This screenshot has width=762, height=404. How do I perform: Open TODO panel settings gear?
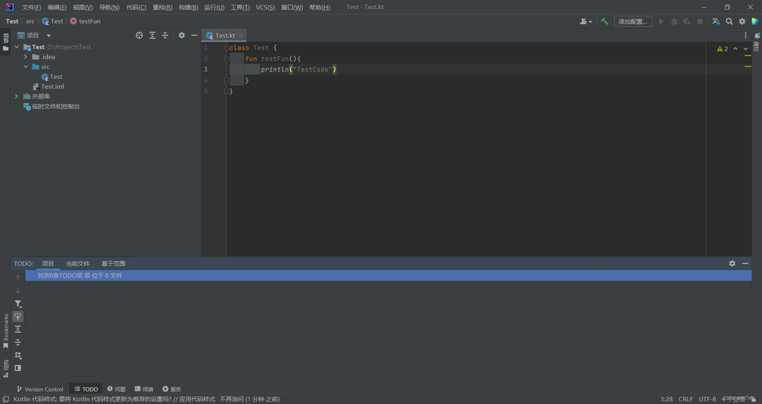point(732,263)
